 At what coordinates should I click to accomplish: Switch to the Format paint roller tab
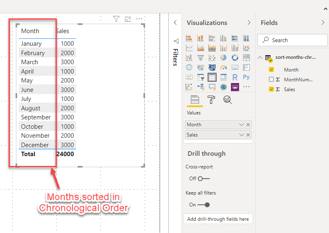(211, 99)
